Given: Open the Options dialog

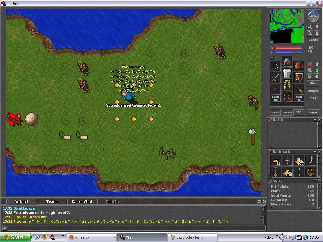Looking at the screenshot, I should click(313, 91).
